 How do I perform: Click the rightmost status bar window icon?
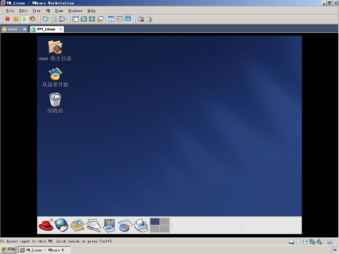point(330,242)
